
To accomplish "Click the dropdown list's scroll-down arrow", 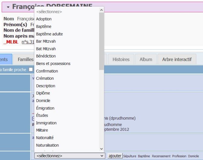I will click(101, 149).
